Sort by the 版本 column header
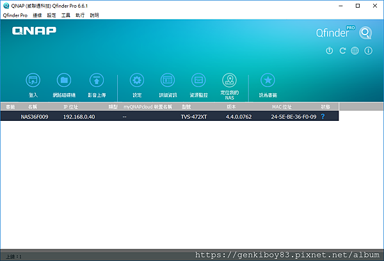384x261 pixels. 232,107
